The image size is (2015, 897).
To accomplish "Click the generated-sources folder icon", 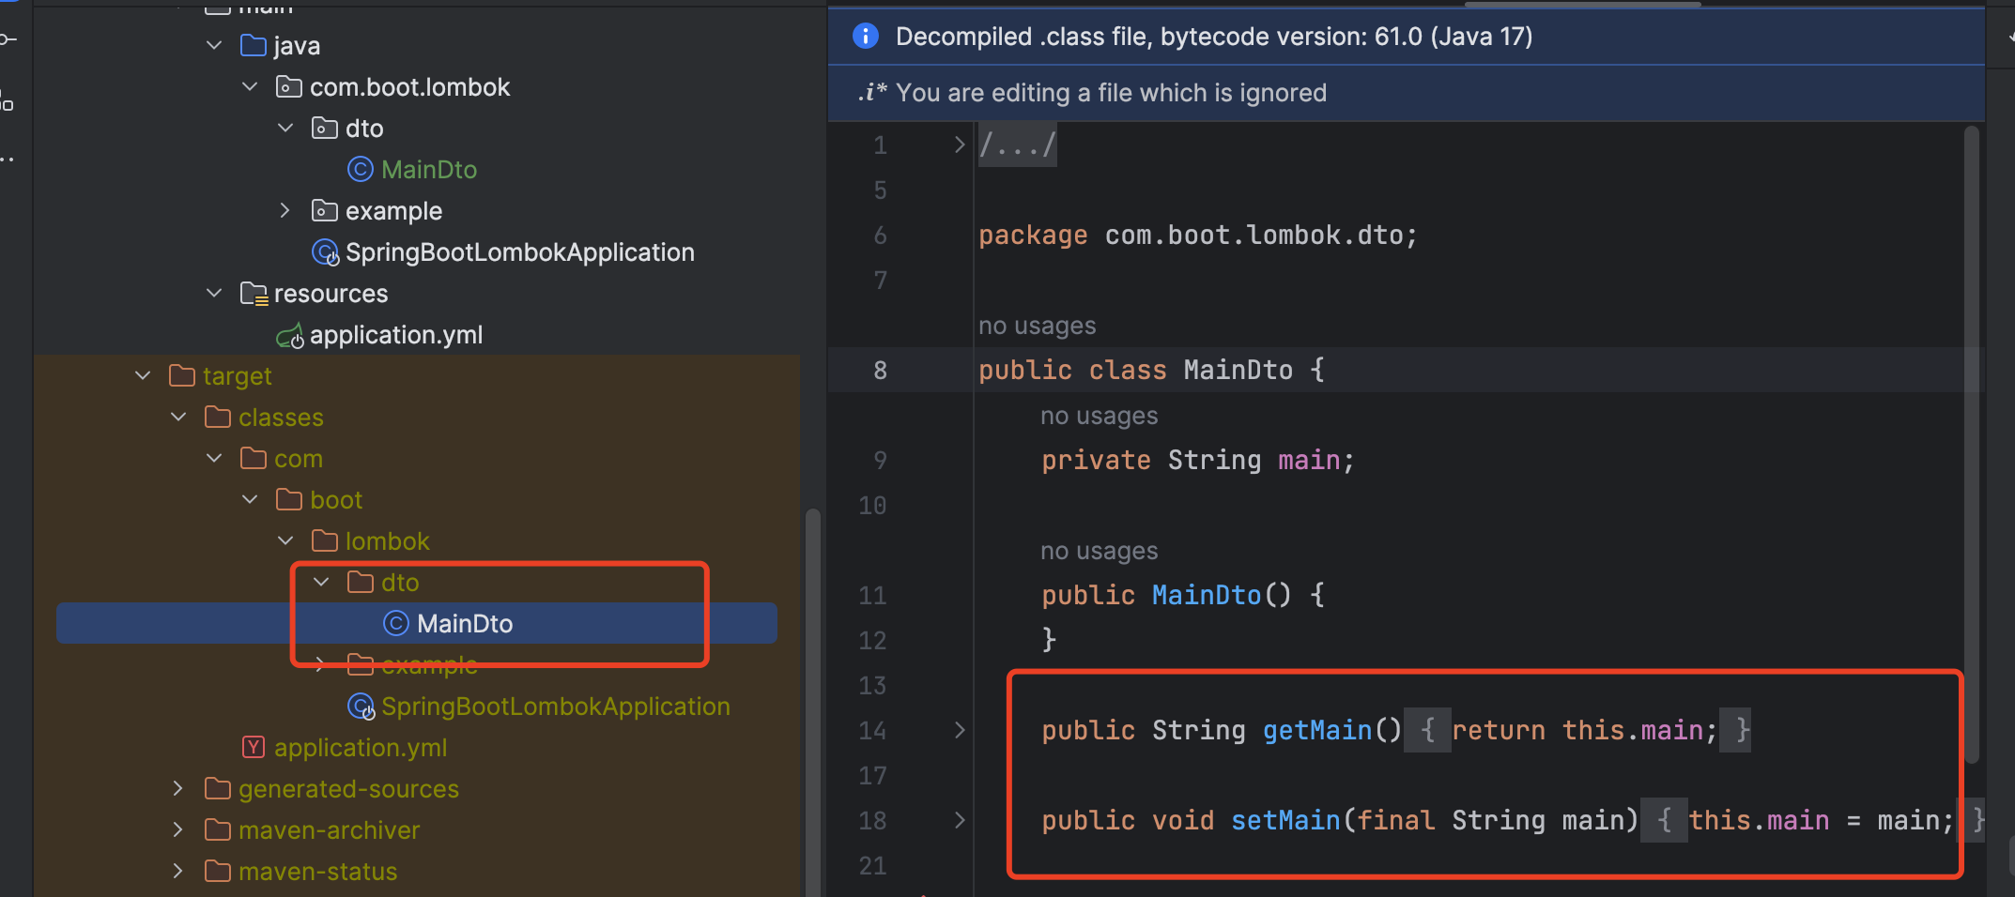I will 218,788.
